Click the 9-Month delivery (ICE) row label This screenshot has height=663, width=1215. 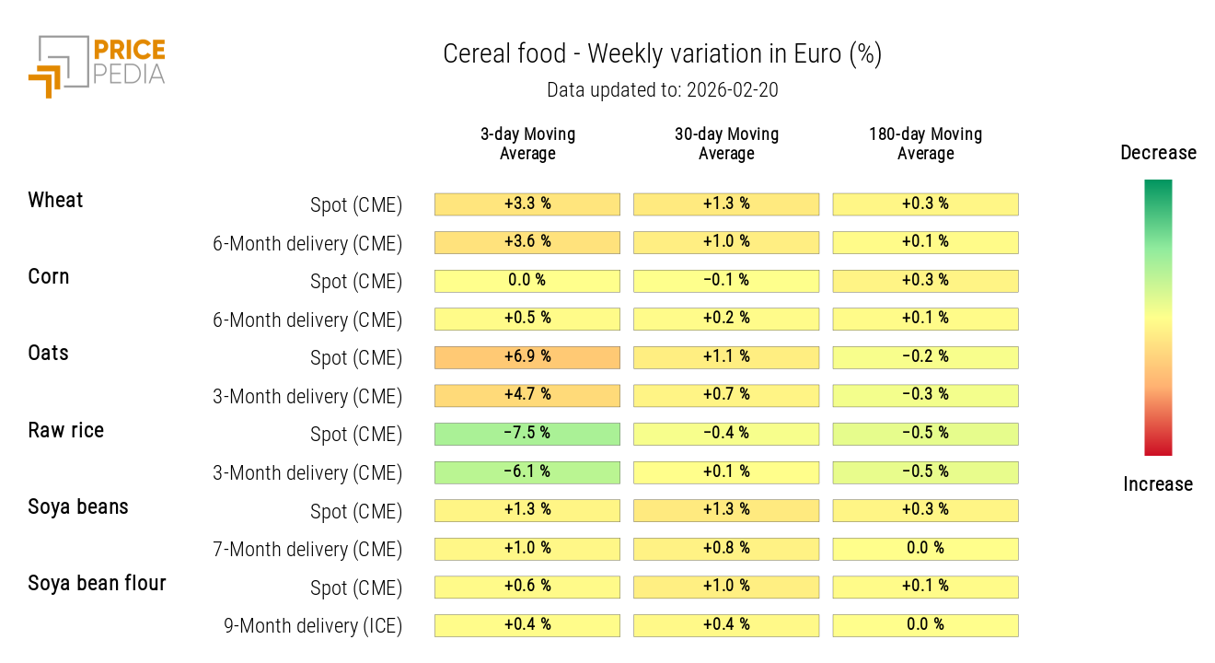pyautogui.click(x=313, y=626)
